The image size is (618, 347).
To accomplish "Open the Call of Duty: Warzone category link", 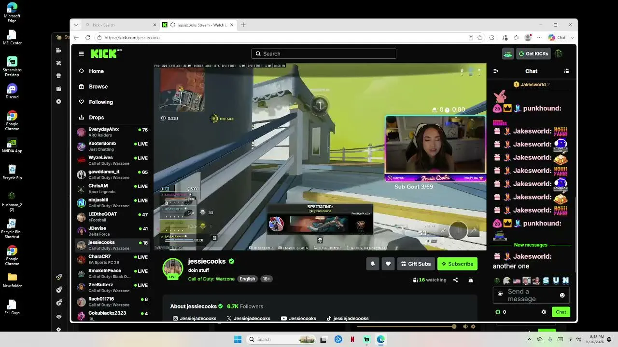I will pyautogui.click(x=211, y=279).
